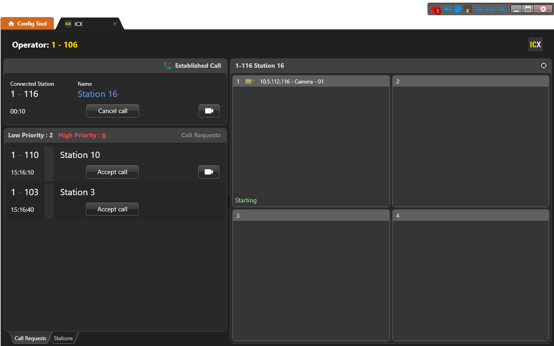Click the green Established Call phone icon
Screen dimensions: 554x346
[167, 66]
